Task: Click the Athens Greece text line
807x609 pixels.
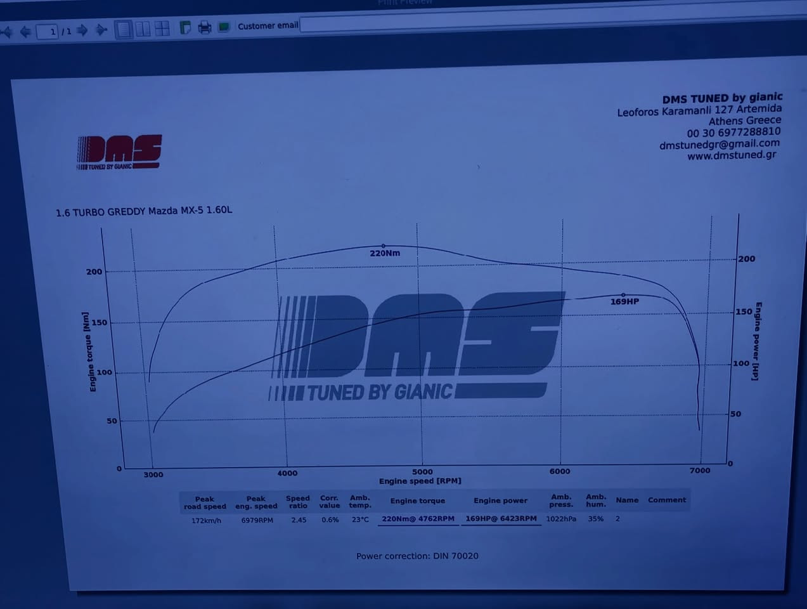Action: pyautogui.click(x=745, y=121)
